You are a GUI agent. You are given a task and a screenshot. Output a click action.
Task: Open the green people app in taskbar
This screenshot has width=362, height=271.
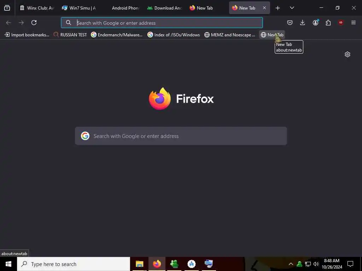tap(174, 264)
